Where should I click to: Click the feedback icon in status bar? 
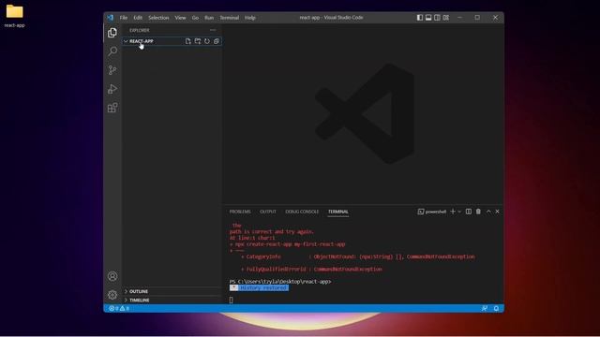(x=485, y=308)
